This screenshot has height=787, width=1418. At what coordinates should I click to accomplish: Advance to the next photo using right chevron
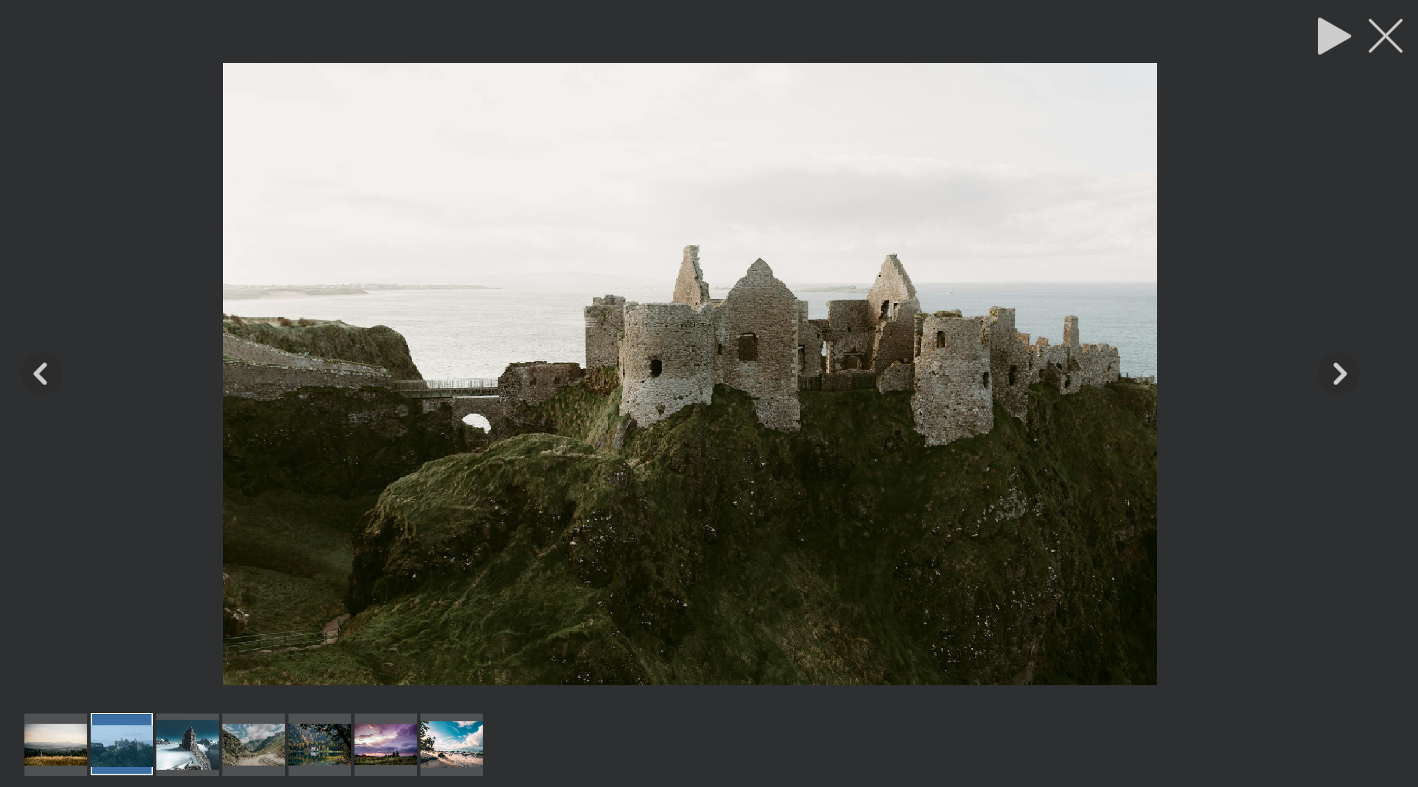click(x=1338, y=373)
